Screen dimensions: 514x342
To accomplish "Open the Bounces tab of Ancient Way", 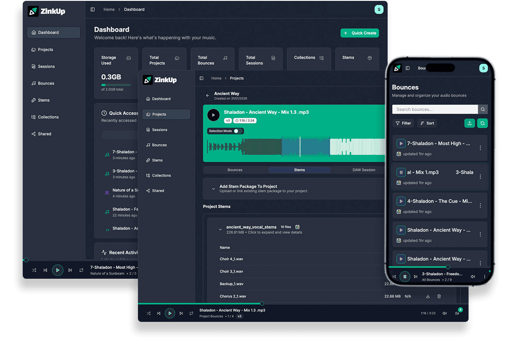I will pos(235,170).
